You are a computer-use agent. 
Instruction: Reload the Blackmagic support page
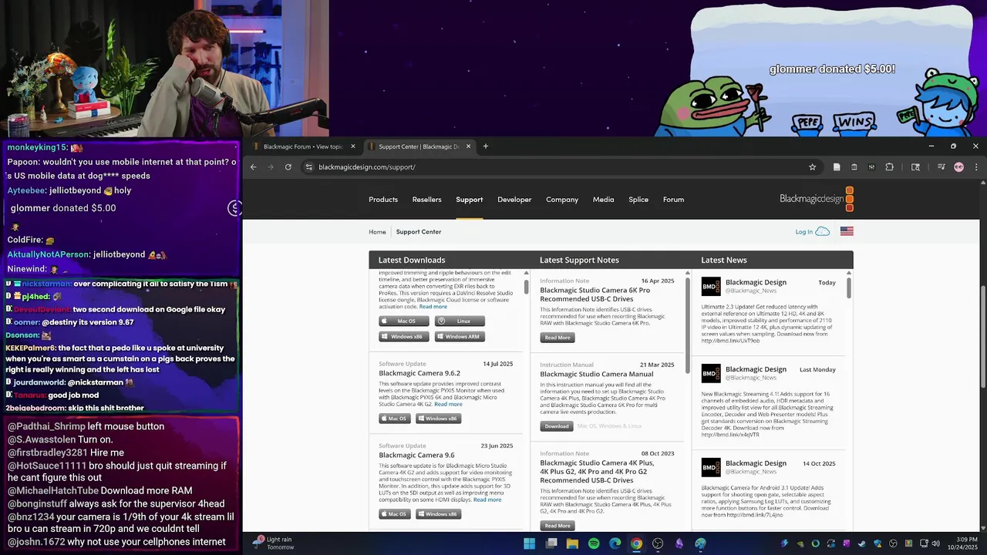pyautogui.click(x=288, y=167)
